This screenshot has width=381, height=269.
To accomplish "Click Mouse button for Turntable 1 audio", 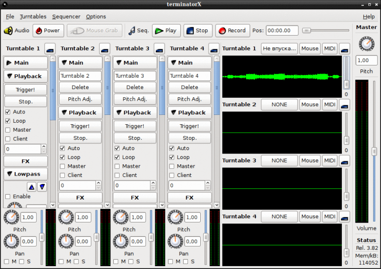I will [x=310, y=48].
